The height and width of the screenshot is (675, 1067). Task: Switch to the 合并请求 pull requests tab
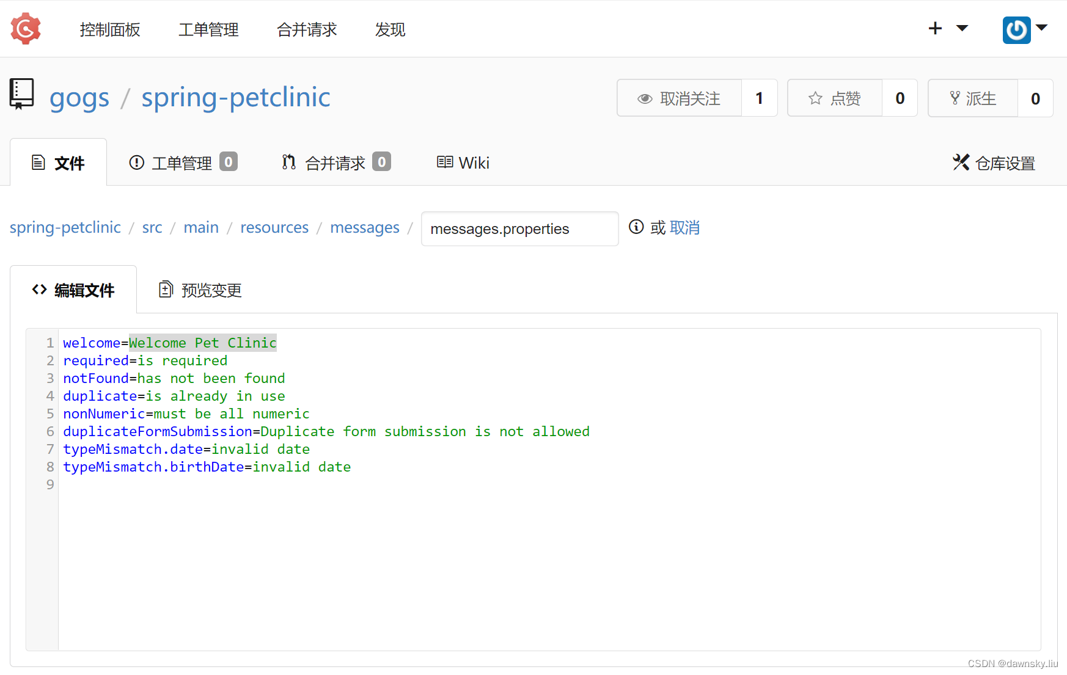336,162
